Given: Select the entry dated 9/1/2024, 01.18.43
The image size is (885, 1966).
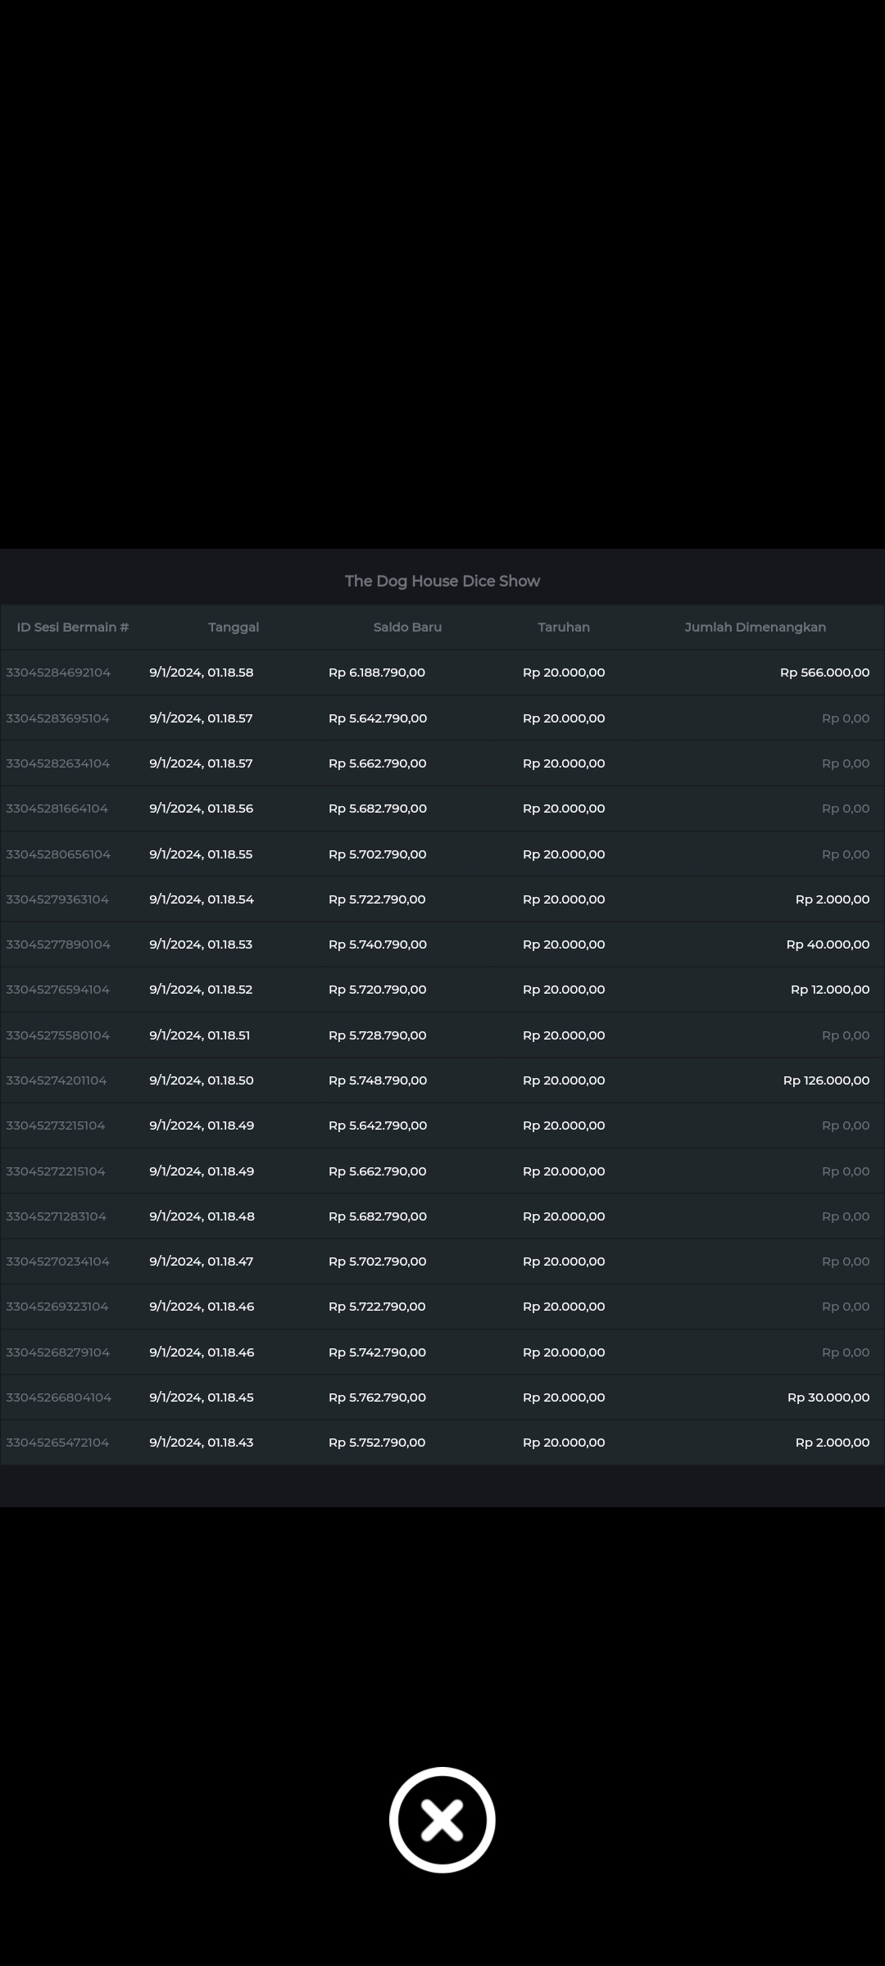Looking at the screenshot, I should (x=202, y=1443).
